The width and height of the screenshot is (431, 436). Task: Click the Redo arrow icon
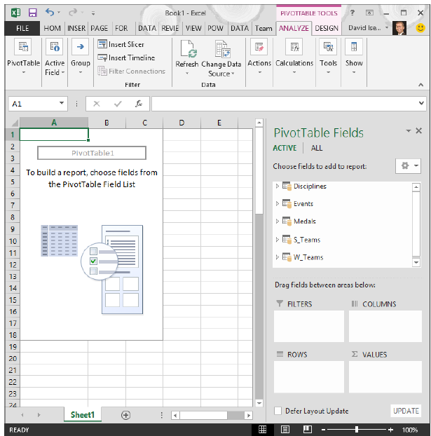pos(74,12)
